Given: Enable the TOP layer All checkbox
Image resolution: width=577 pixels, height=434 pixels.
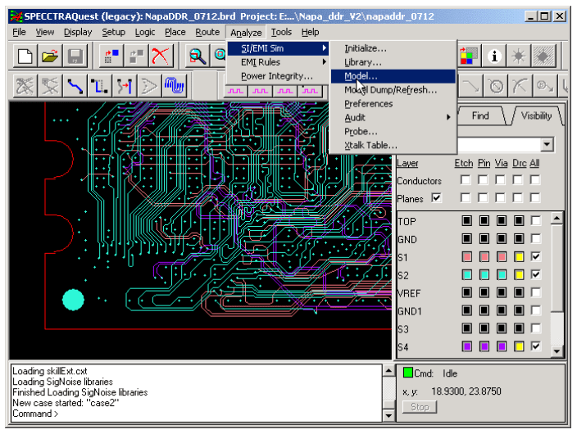Looking at the screenshot, I should coord(535,221).
